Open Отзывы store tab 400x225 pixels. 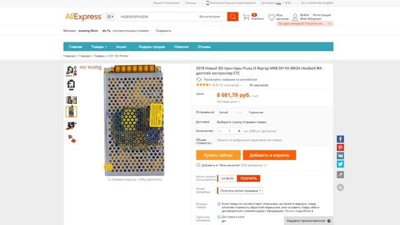(x=204, y=47)
